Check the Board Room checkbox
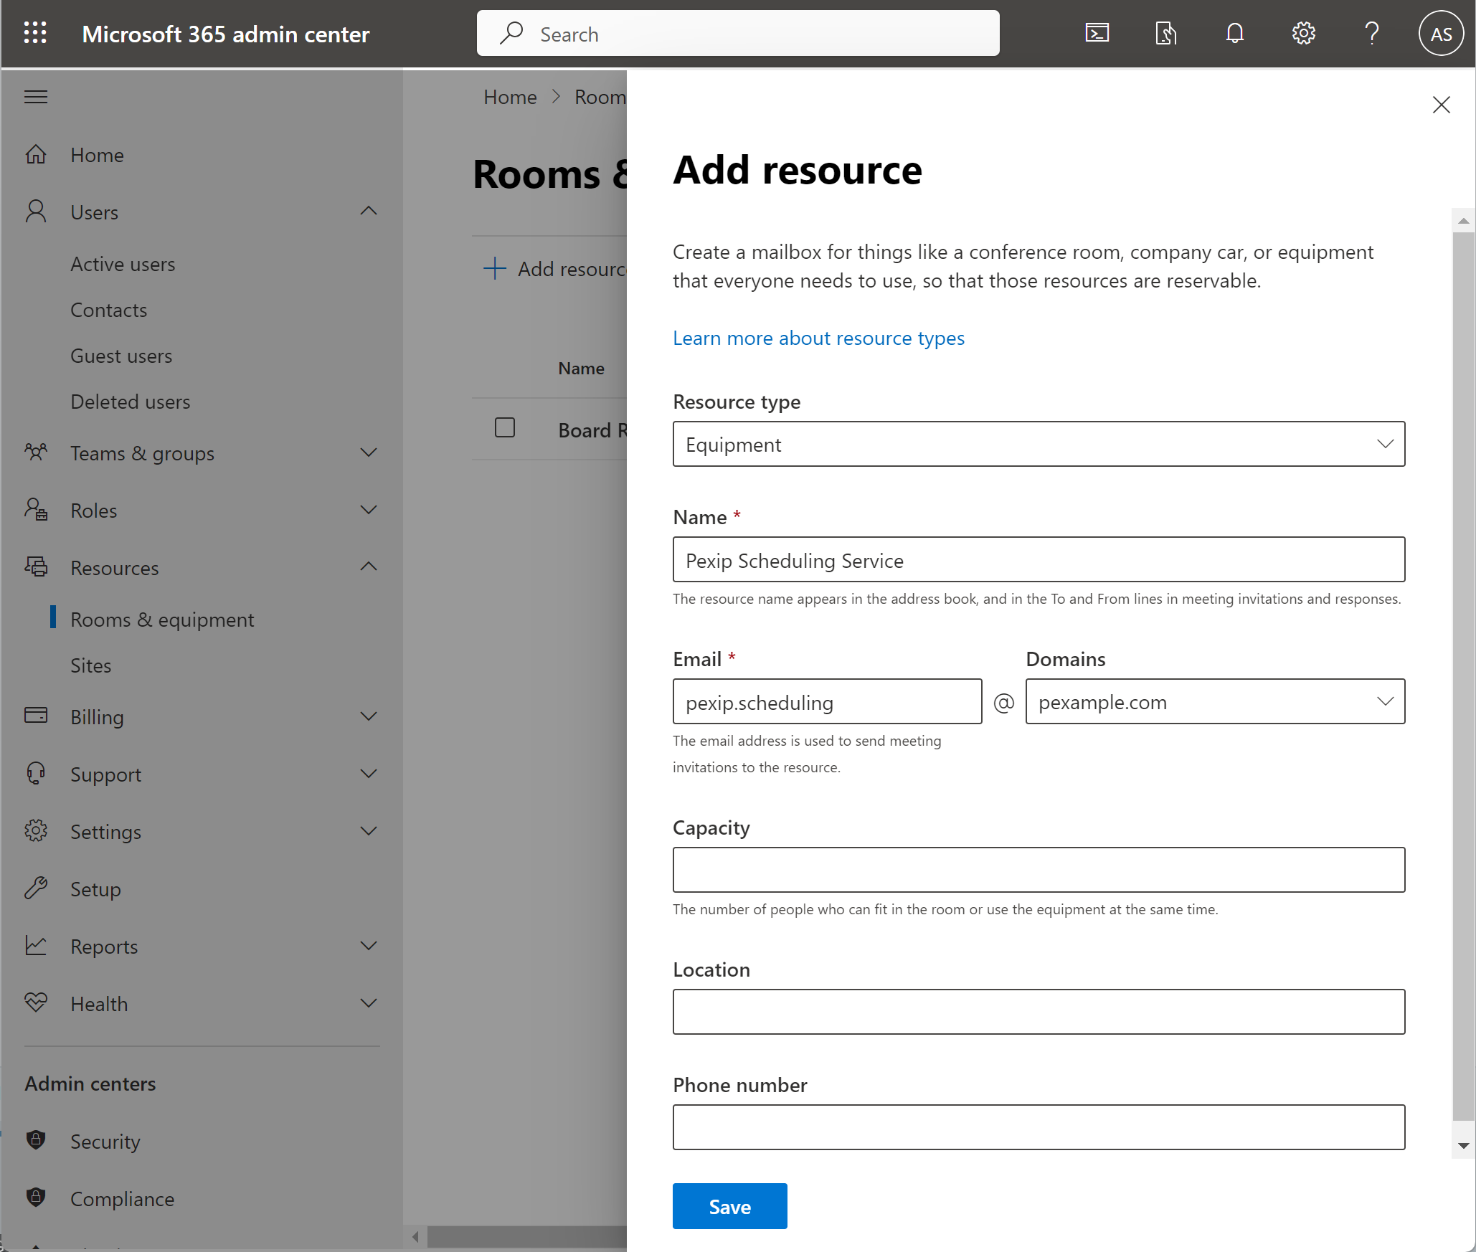Screen dimensions: 1476x1252 point(504,427)
